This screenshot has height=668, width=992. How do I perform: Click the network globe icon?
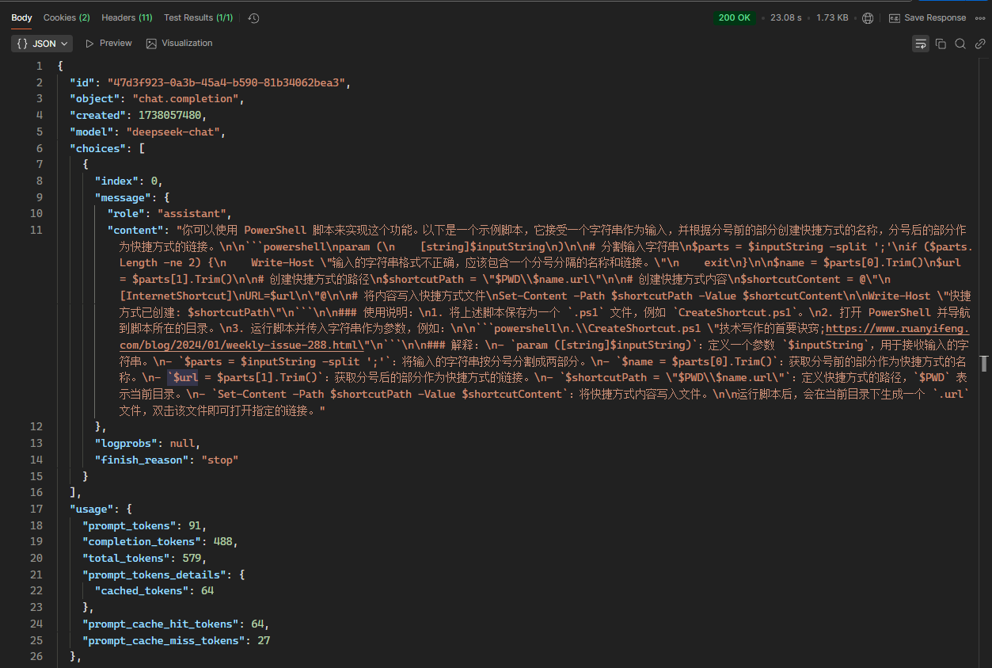pyautogui.click(x=868, y=17)
